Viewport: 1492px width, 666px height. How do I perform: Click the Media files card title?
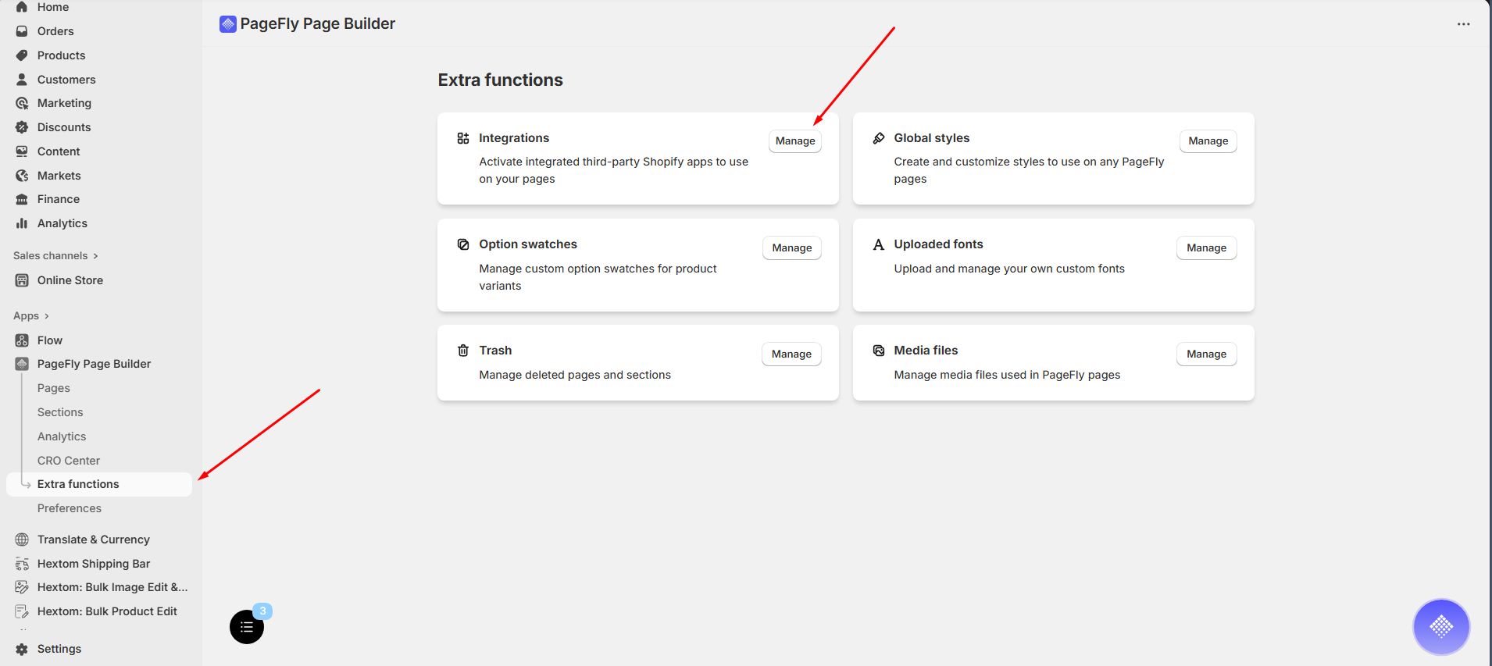pos(926,351)
